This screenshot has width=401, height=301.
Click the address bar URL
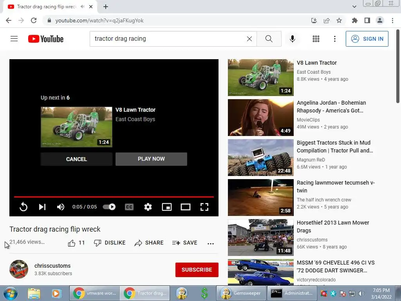(x=99, y=20)
